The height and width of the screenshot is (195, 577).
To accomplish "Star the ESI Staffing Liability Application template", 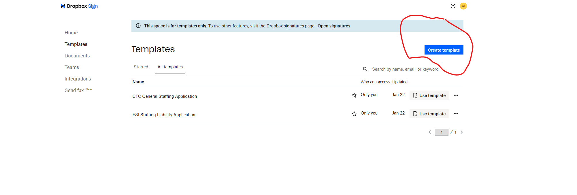I will click(354, 114).
